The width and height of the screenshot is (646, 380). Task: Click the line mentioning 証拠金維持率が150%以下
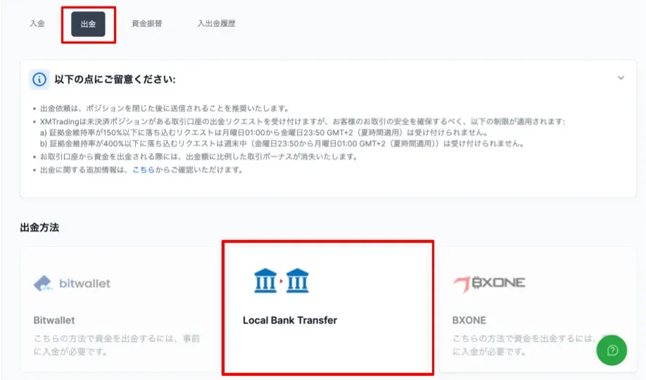264,133
